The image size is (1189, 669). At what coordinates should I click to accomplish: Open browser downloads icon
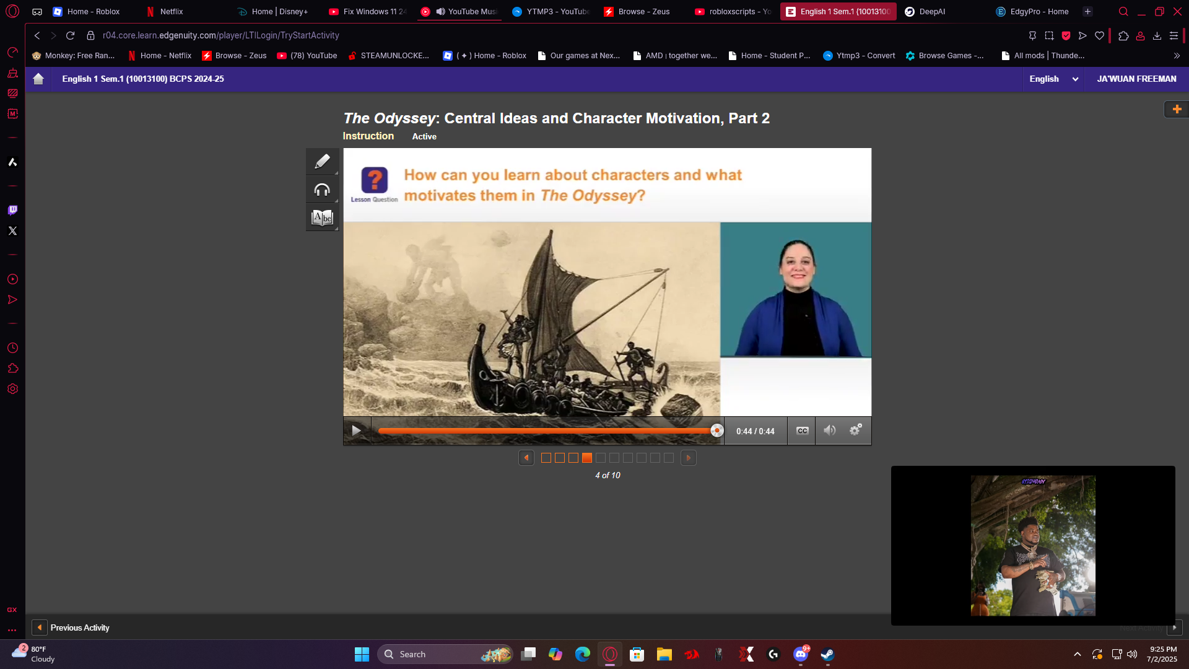1157,35
